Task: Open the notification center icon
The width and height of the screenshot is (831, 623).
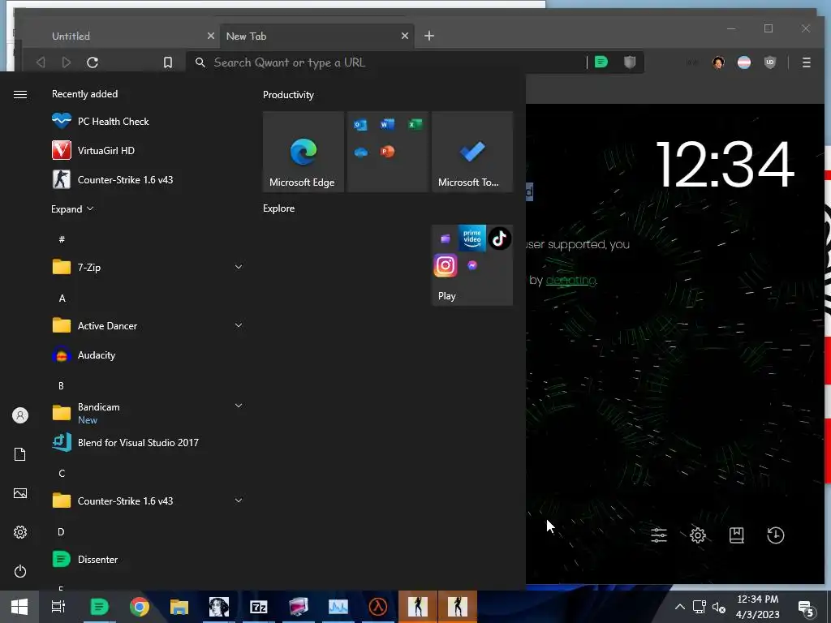Action: click(x=806, y=608)
